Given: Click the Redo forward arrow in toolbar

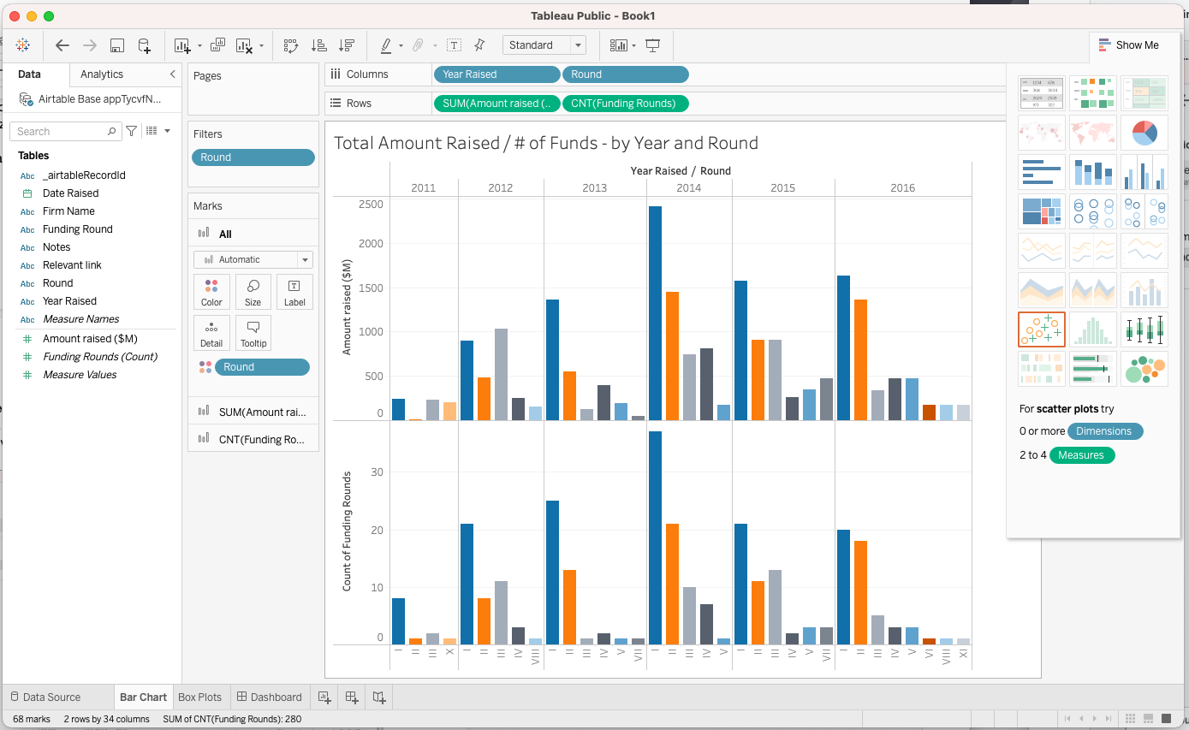Looking at the screenshot, I should click(90, 45).
